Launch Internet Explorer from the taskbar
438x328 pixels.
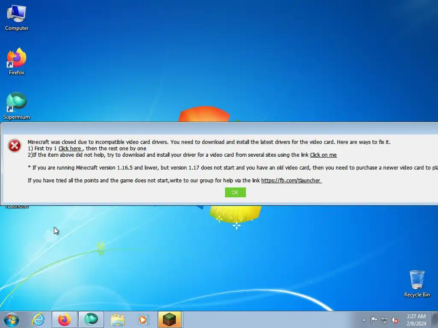pyautogui.click(x=38, y=319)
